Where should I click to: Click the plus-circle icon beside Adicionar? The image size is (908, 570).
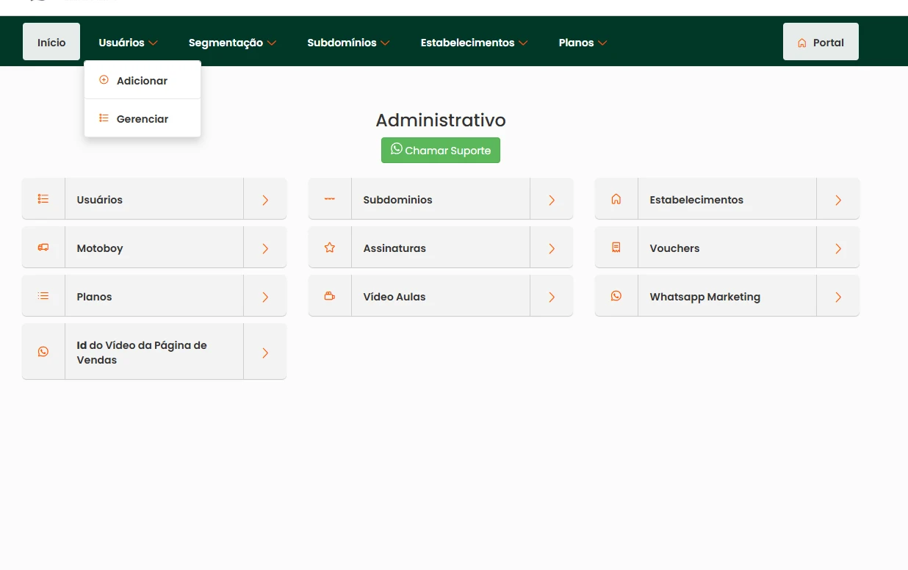click(104, 80)
